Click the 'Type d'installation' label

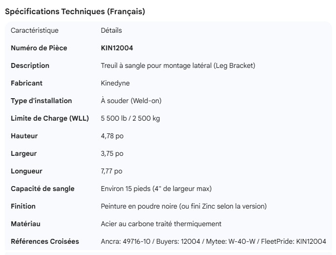(42, 101)
